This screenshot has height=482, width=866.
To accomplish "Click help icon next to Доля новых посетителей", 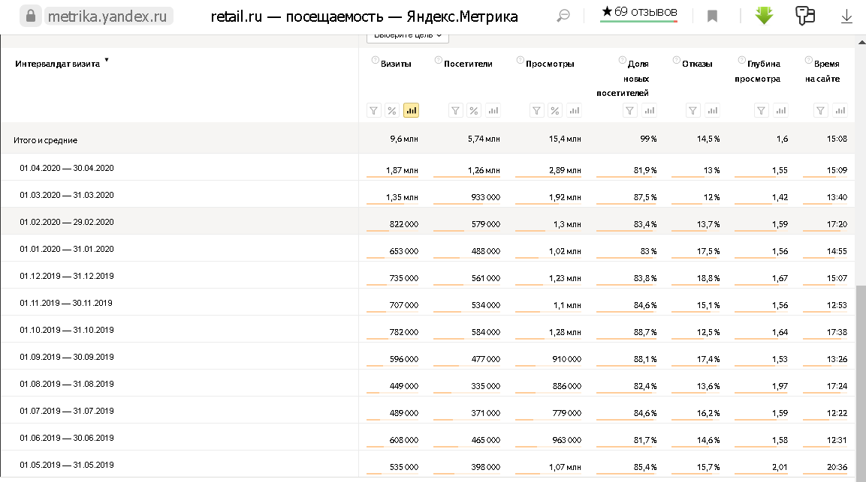I will 623,60.
